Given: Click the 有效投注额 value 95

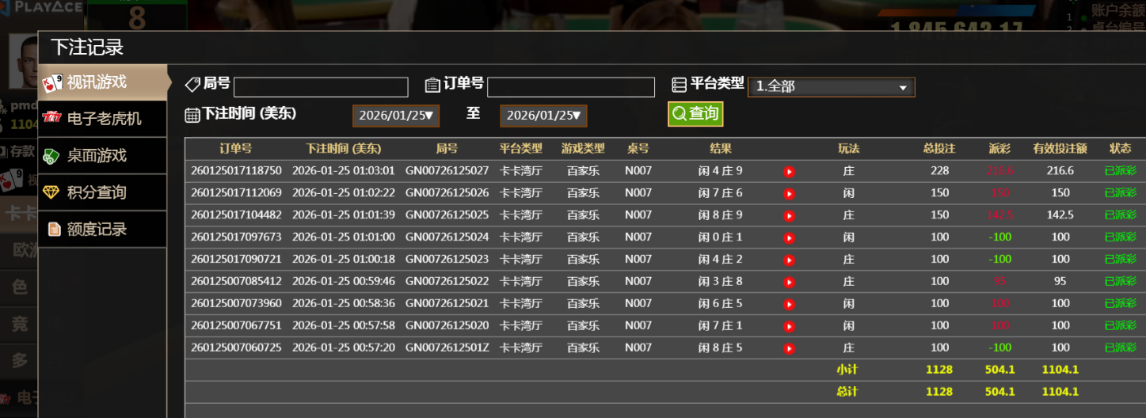Looking at the screenshot, I should pos(1060,281).
